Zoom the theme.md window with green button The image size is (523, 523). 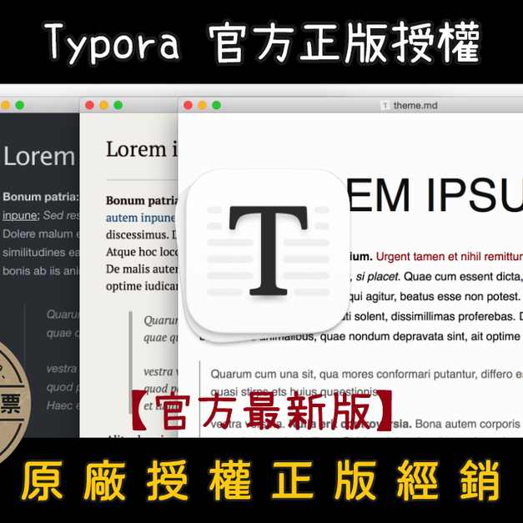tap(217, 105)
